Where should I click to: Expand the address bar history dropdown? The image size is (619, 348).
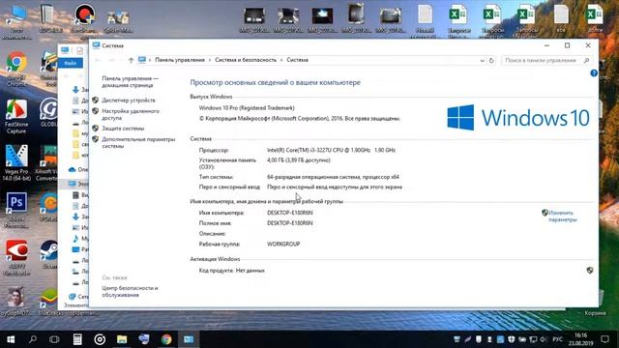482,60
